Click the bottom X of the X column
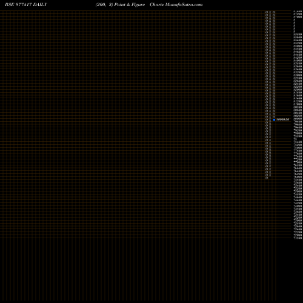 tap(270, 175)
